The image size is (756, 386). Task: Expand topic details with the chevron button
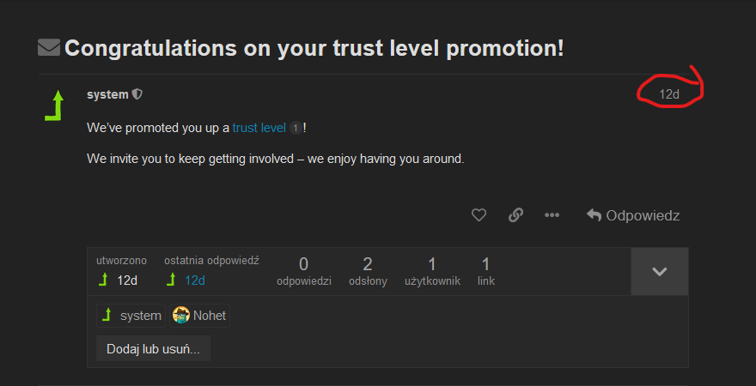tap(659, 271)
